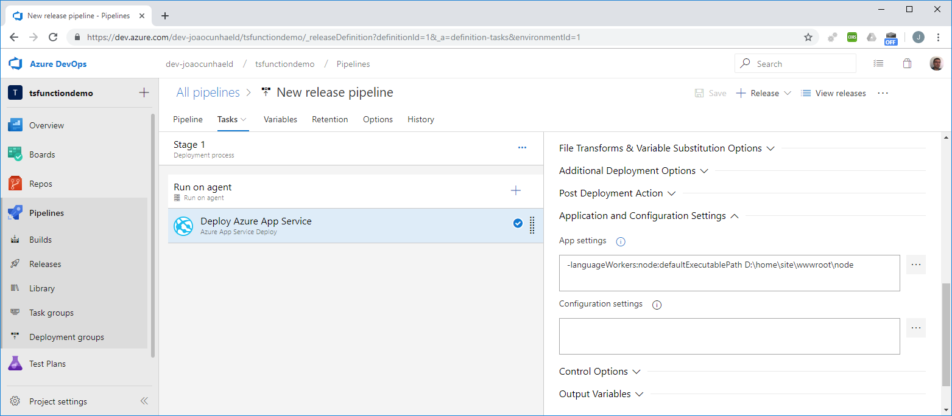Open the Release dropdown chevron

[x=787, y=93]
